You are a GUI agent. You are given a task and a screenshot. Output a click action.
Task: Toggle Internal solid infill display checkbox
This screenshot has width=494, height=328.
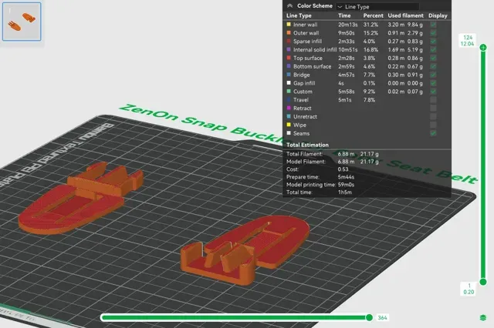tap(433, 49)
